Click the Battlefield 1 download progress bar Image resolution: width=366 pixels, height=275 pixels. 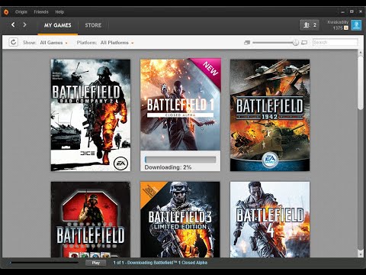click(x=180, y=160)
